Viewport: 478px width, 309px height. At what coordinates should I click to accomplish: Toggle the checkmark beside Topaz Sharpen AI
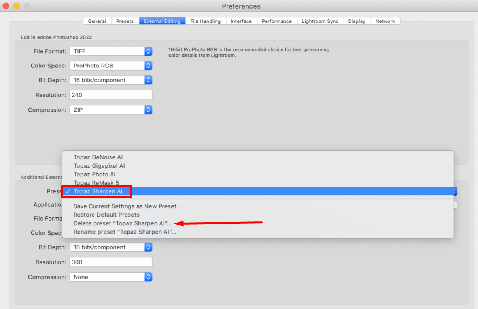coord(68,191)
